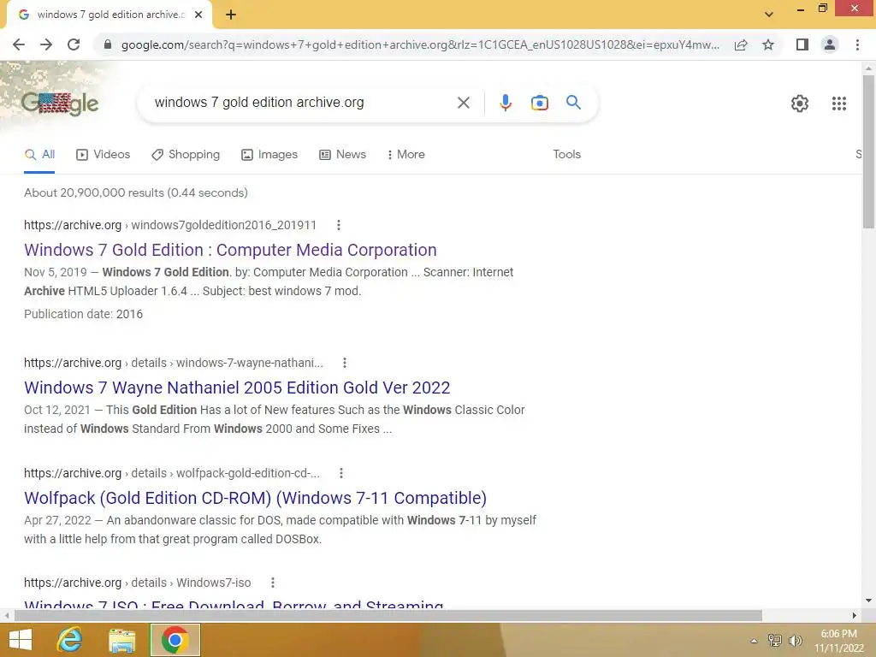Open the Google apps grid
This screenshot has width=876, height=657.
[838, 104]
